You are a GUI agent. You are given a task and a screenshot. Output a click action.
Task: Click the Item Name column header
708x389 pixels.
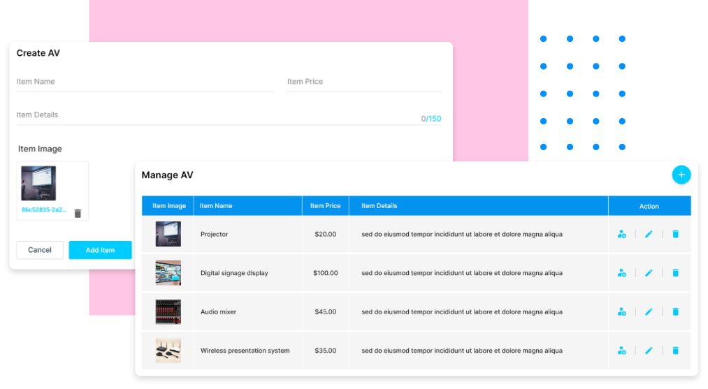pyautogui.click(x=216, y=206)
